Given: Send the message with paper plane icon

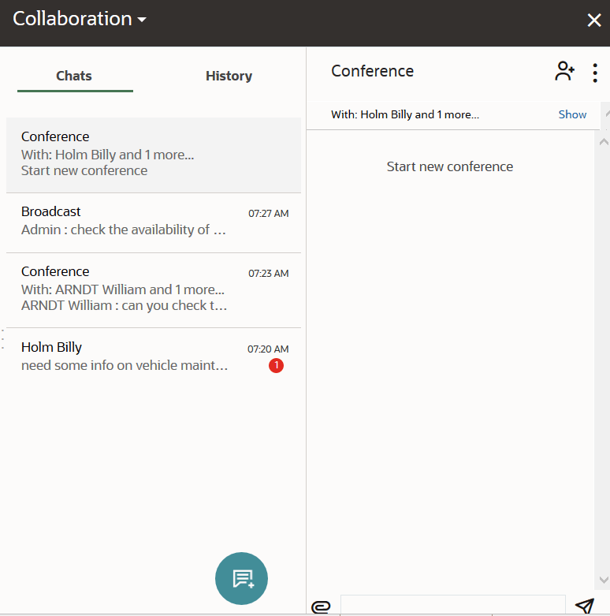Looking at the screenshot, I should coord(585,607).
